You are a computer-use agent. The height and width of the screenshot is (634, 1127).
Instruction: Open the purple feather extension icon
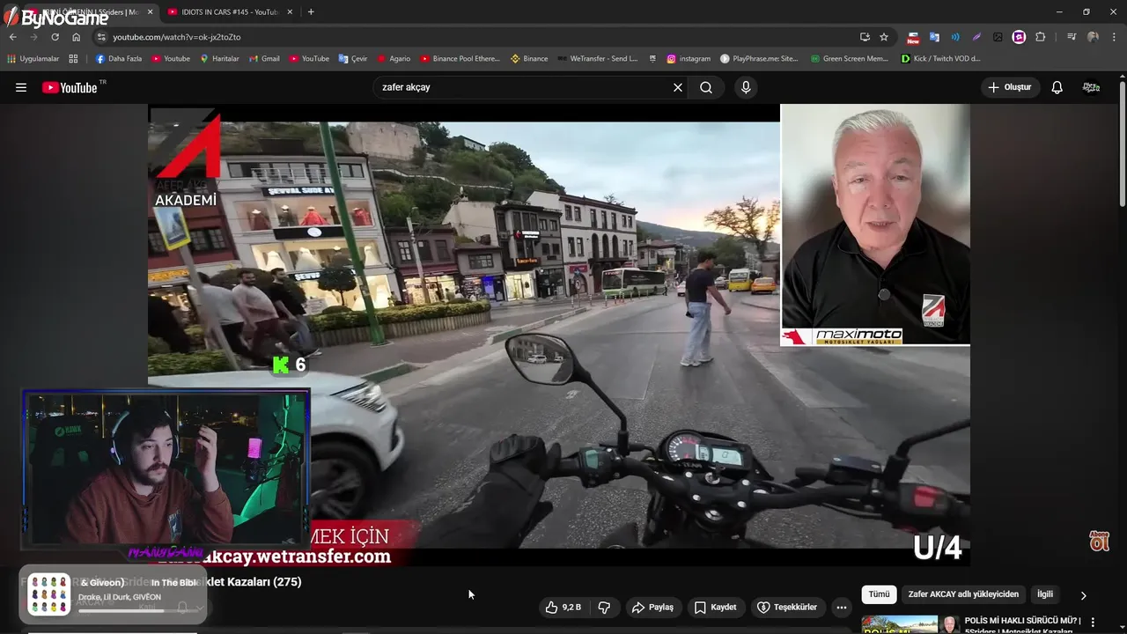(x=976, y=37)
